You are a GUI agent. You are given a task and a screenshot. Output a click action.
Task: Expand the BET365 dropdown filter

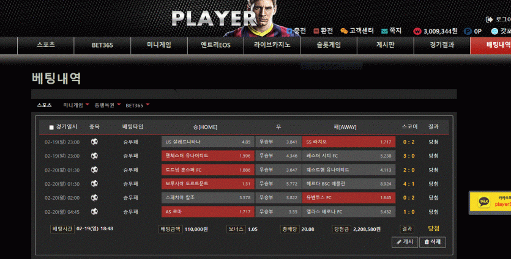pos(147,104)
